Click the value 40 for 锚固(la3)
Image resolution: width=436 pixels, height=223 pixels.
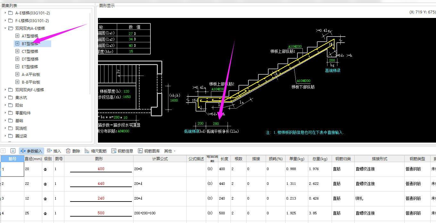pos(130,45)
